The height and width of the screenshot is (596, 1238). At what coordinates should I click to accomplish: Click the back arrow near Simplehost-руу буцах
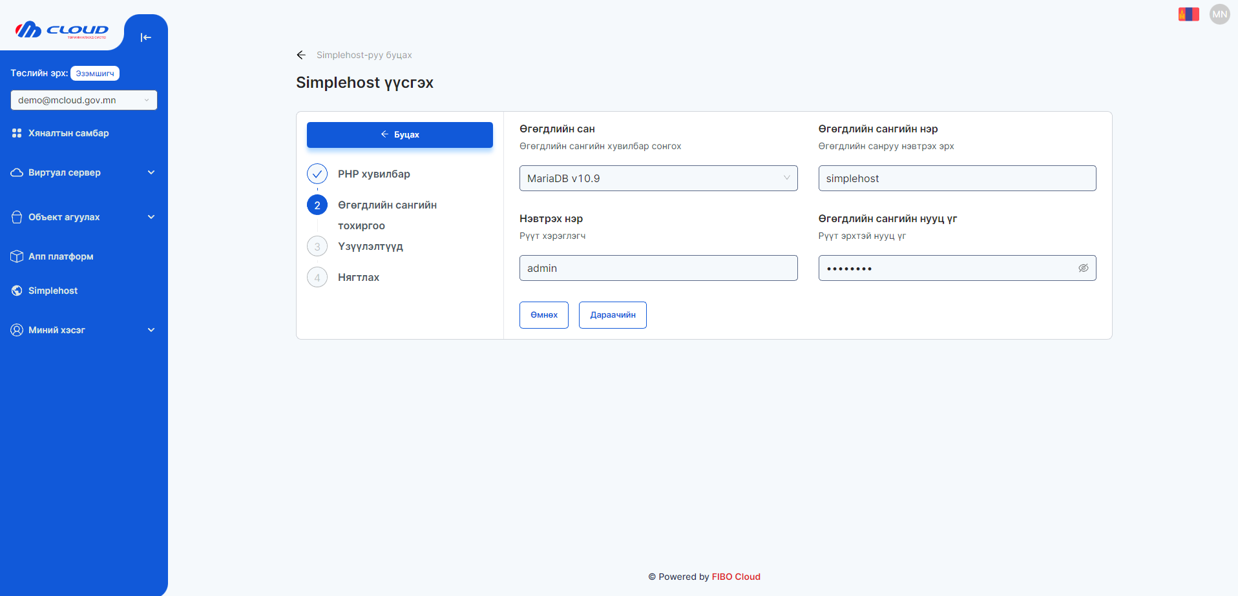click(x=301, y=55)
